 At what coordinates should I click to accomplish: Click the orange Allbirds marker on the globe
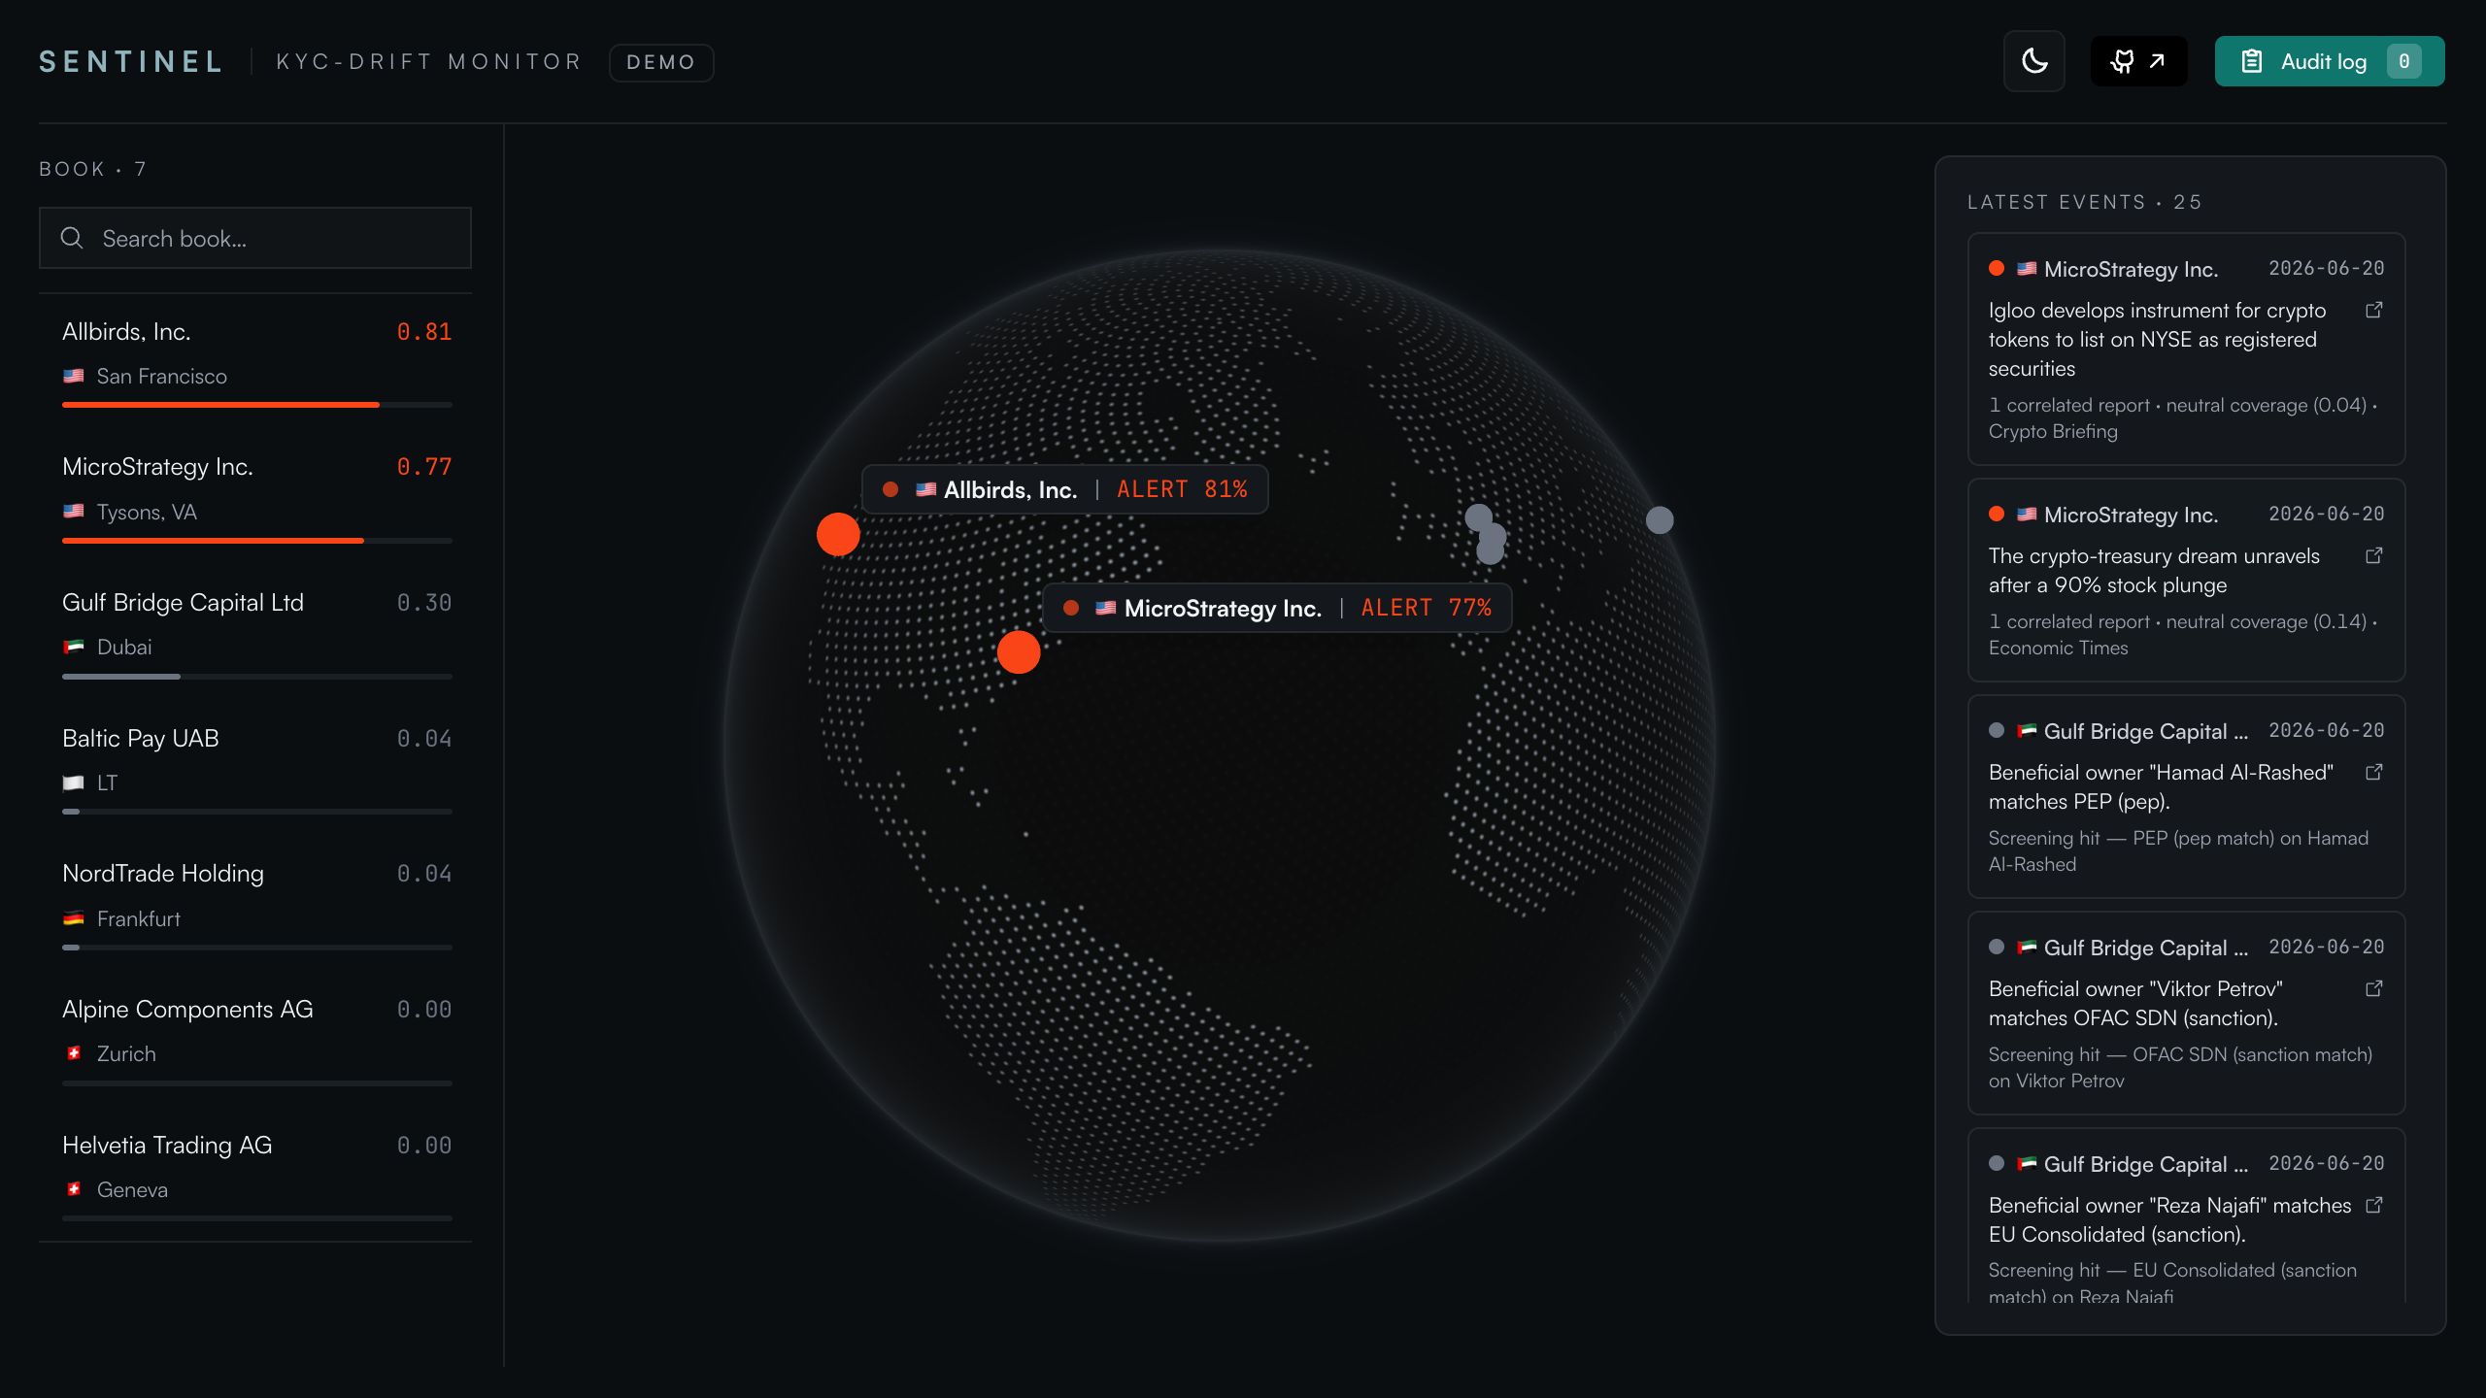tap(838, 534)
